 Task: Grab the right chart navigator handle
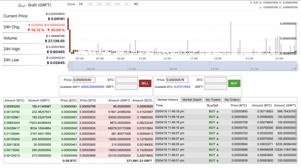(297, 66)
